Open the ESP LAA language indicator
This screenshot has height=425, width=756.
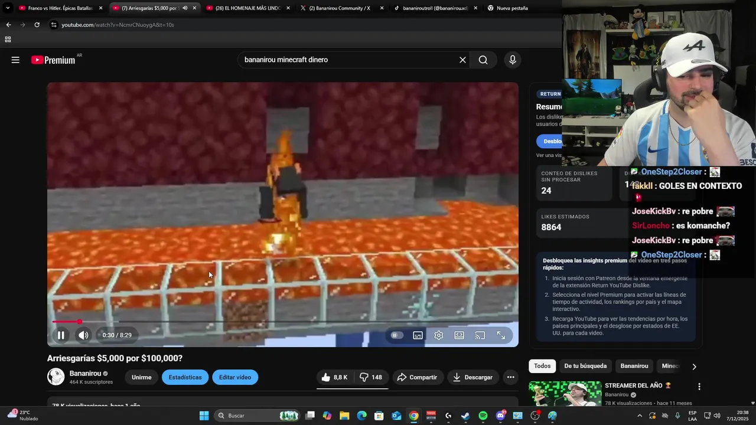click(x=692, y=416)
